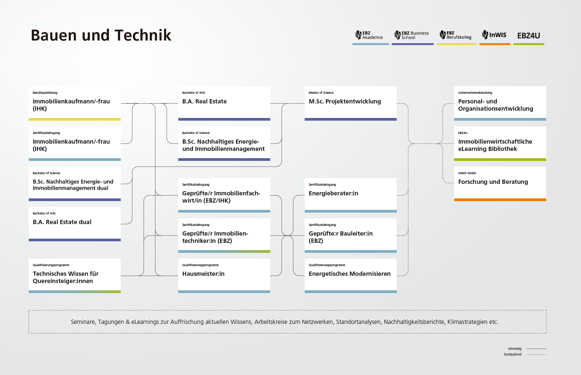Open B.Sc. Nachhaltiges Energie- und Immobilienmanagement card
The height and width of the screenshot is (375, 581).
click(224, 144)
